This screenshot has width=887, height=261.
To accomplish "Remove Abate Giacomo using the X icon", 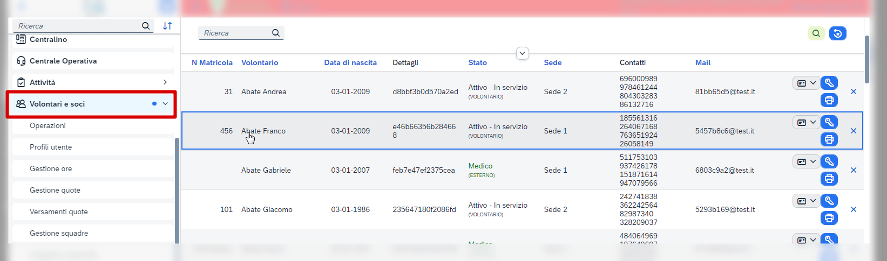I will point(854,209).
